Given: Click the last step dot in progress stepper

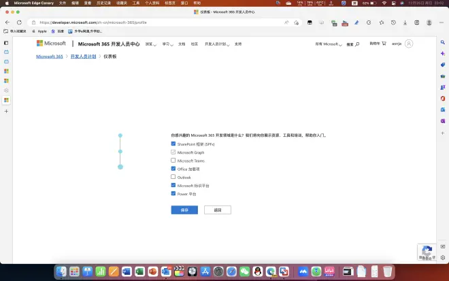Looking at the screenshot, I should click(120, 167).
